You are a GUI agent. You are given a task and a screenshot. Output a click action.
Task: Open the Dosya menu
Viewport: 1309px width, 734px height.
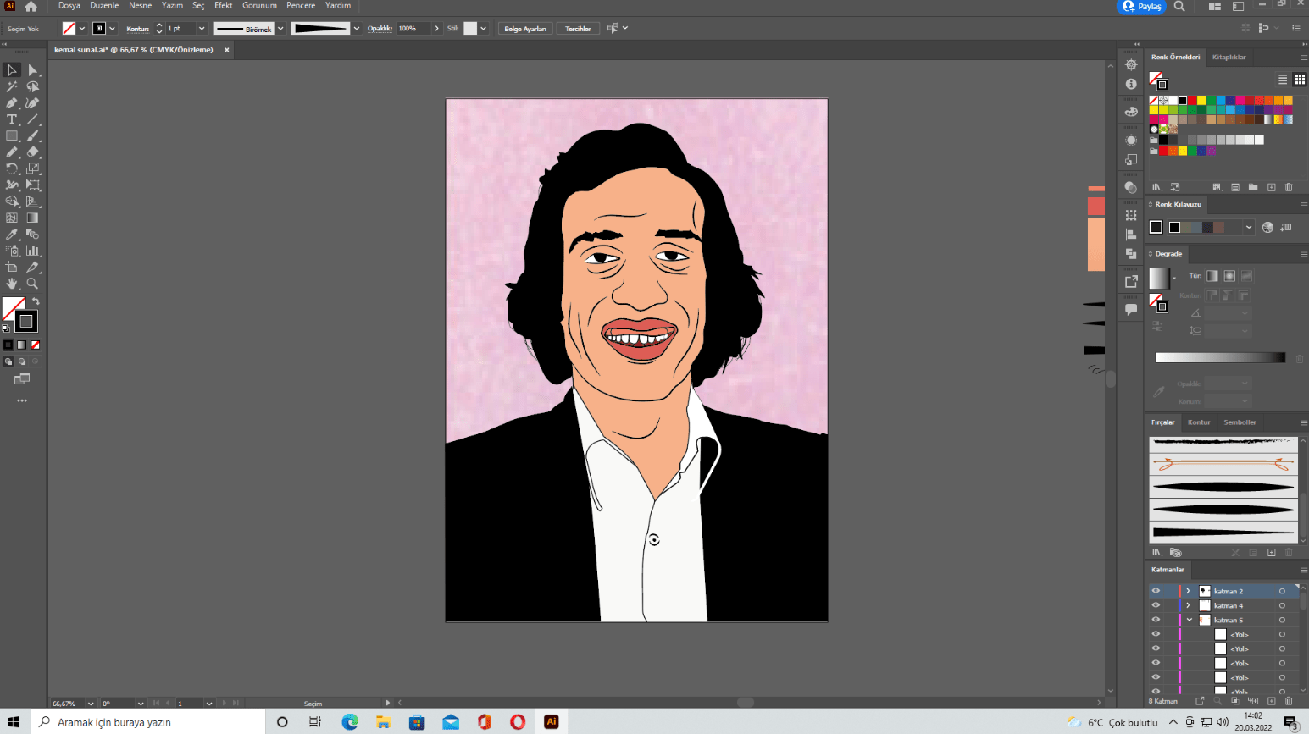pos(69,5)
